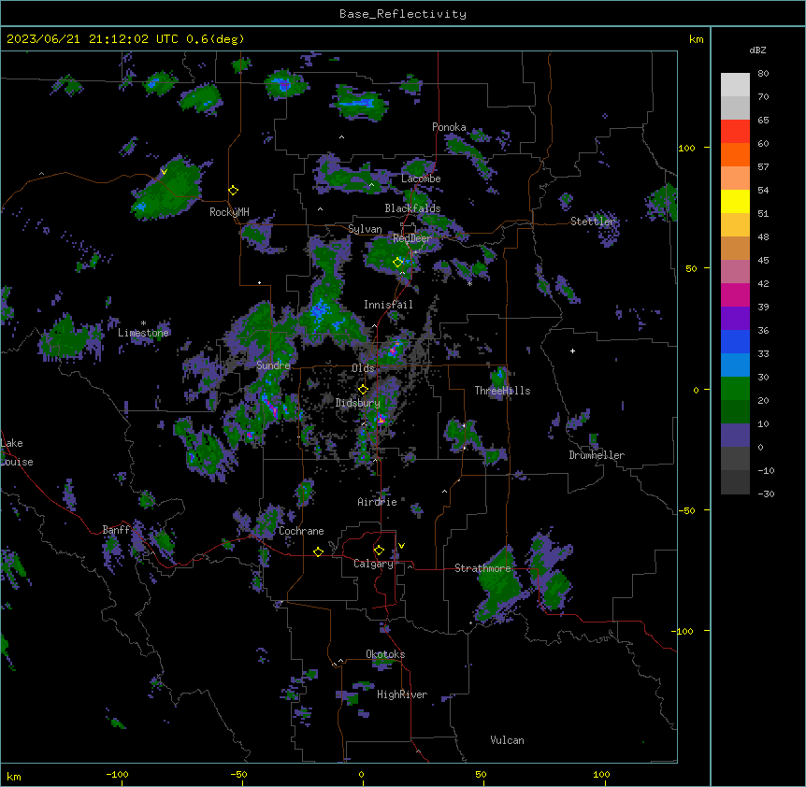The image size is (806, 787).
Task: Select the bright yellow legend swatch
Action: click(735, 201)
